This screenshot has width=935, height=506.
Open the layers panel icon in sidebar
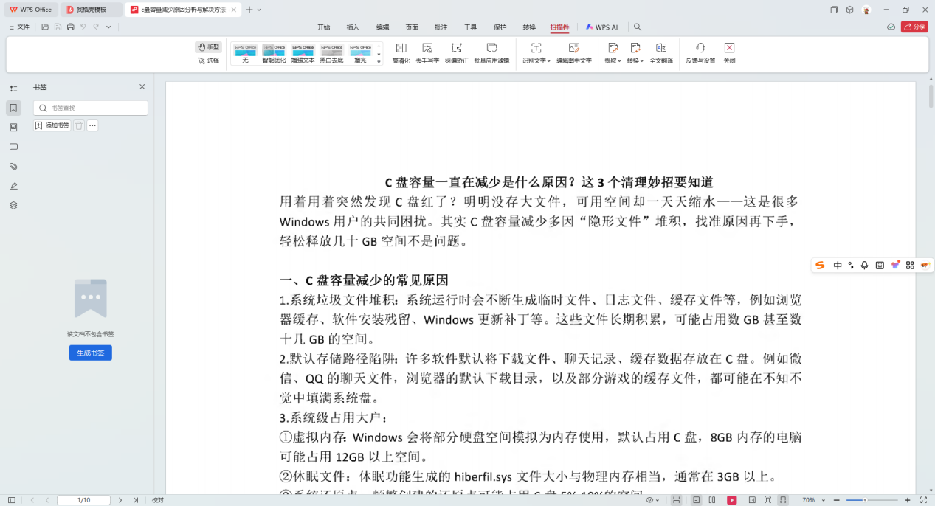point(13,205)
